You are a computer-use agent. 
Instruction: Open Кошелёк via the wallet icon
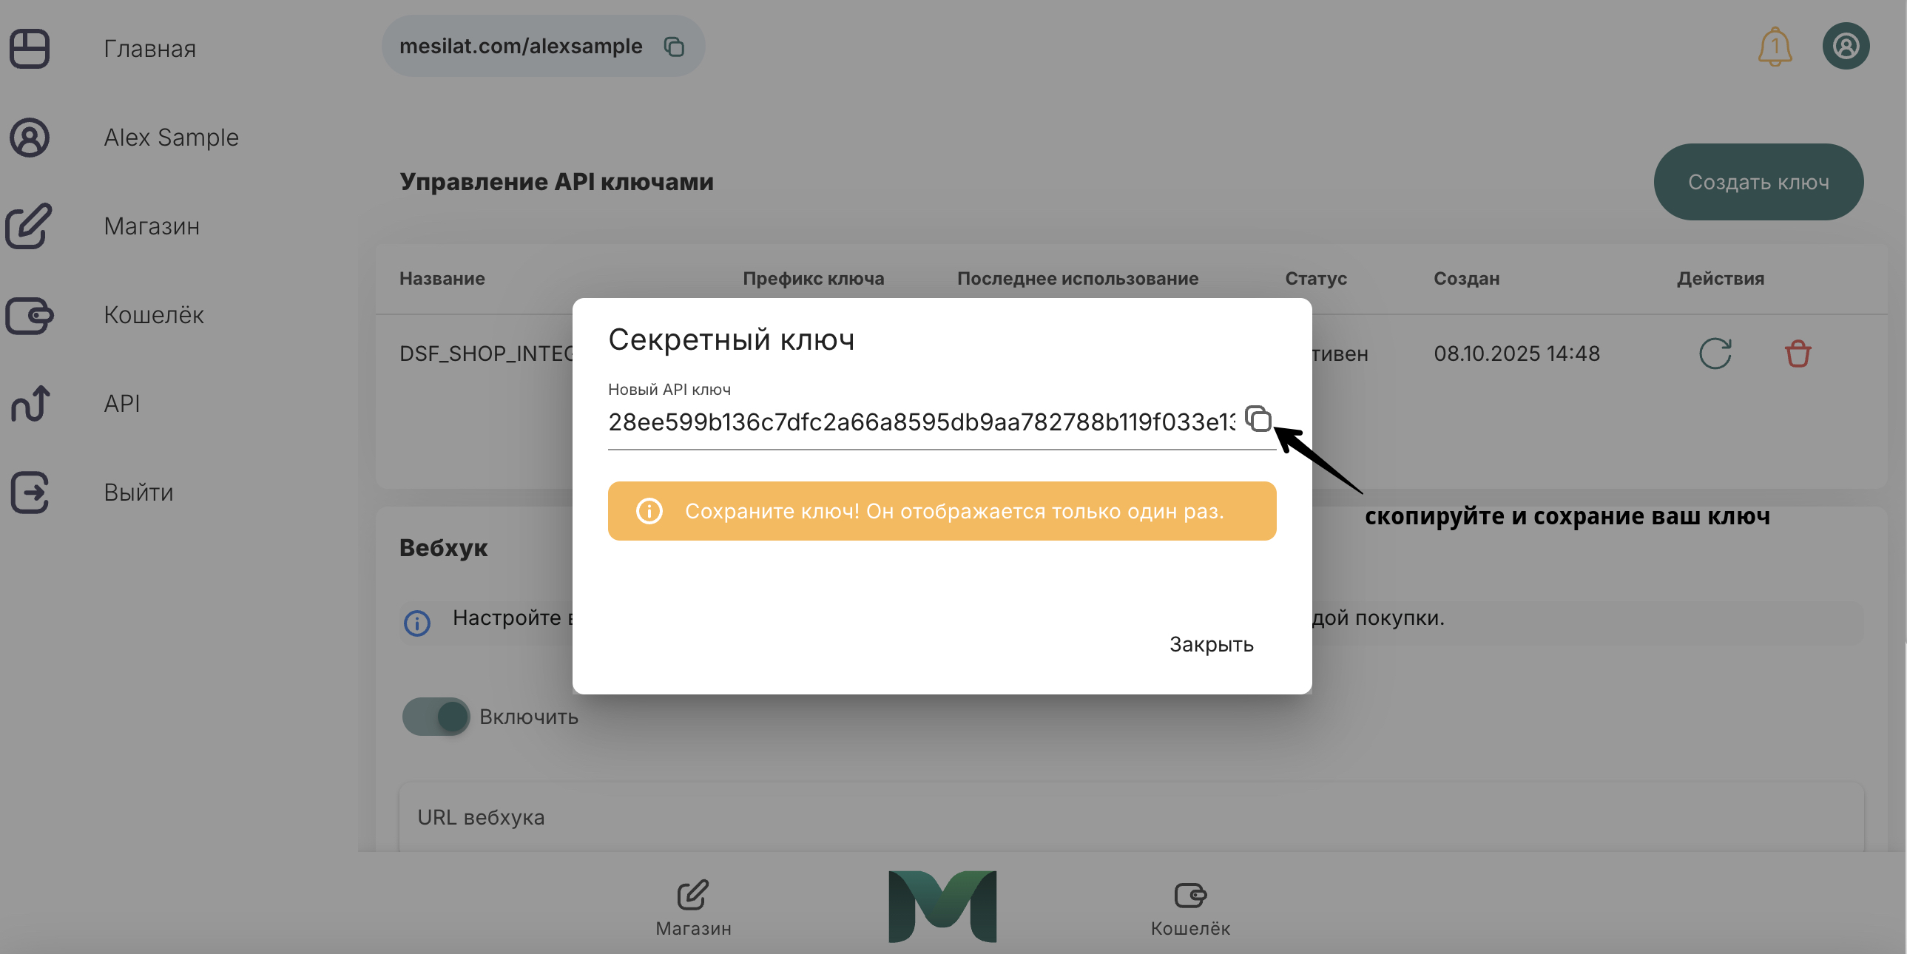(x=29, y=316)
